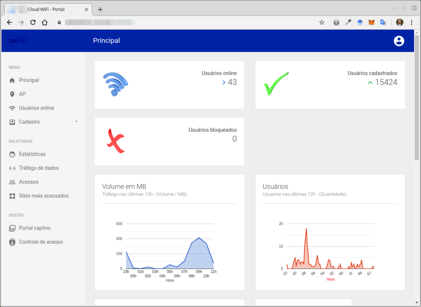Viewport: 421px width, 307px height.
Task: Select the Cloud WiFi - Portal tab
Action: point(45,9)
